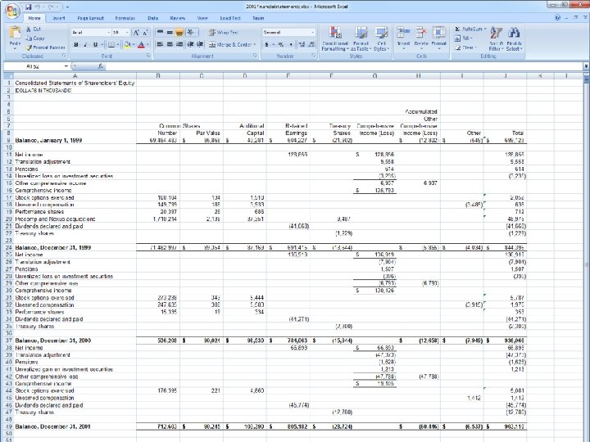The width and height of the screenshot is (590, 442).
Task: Cut the selected cells
Action: pos(33,29)
